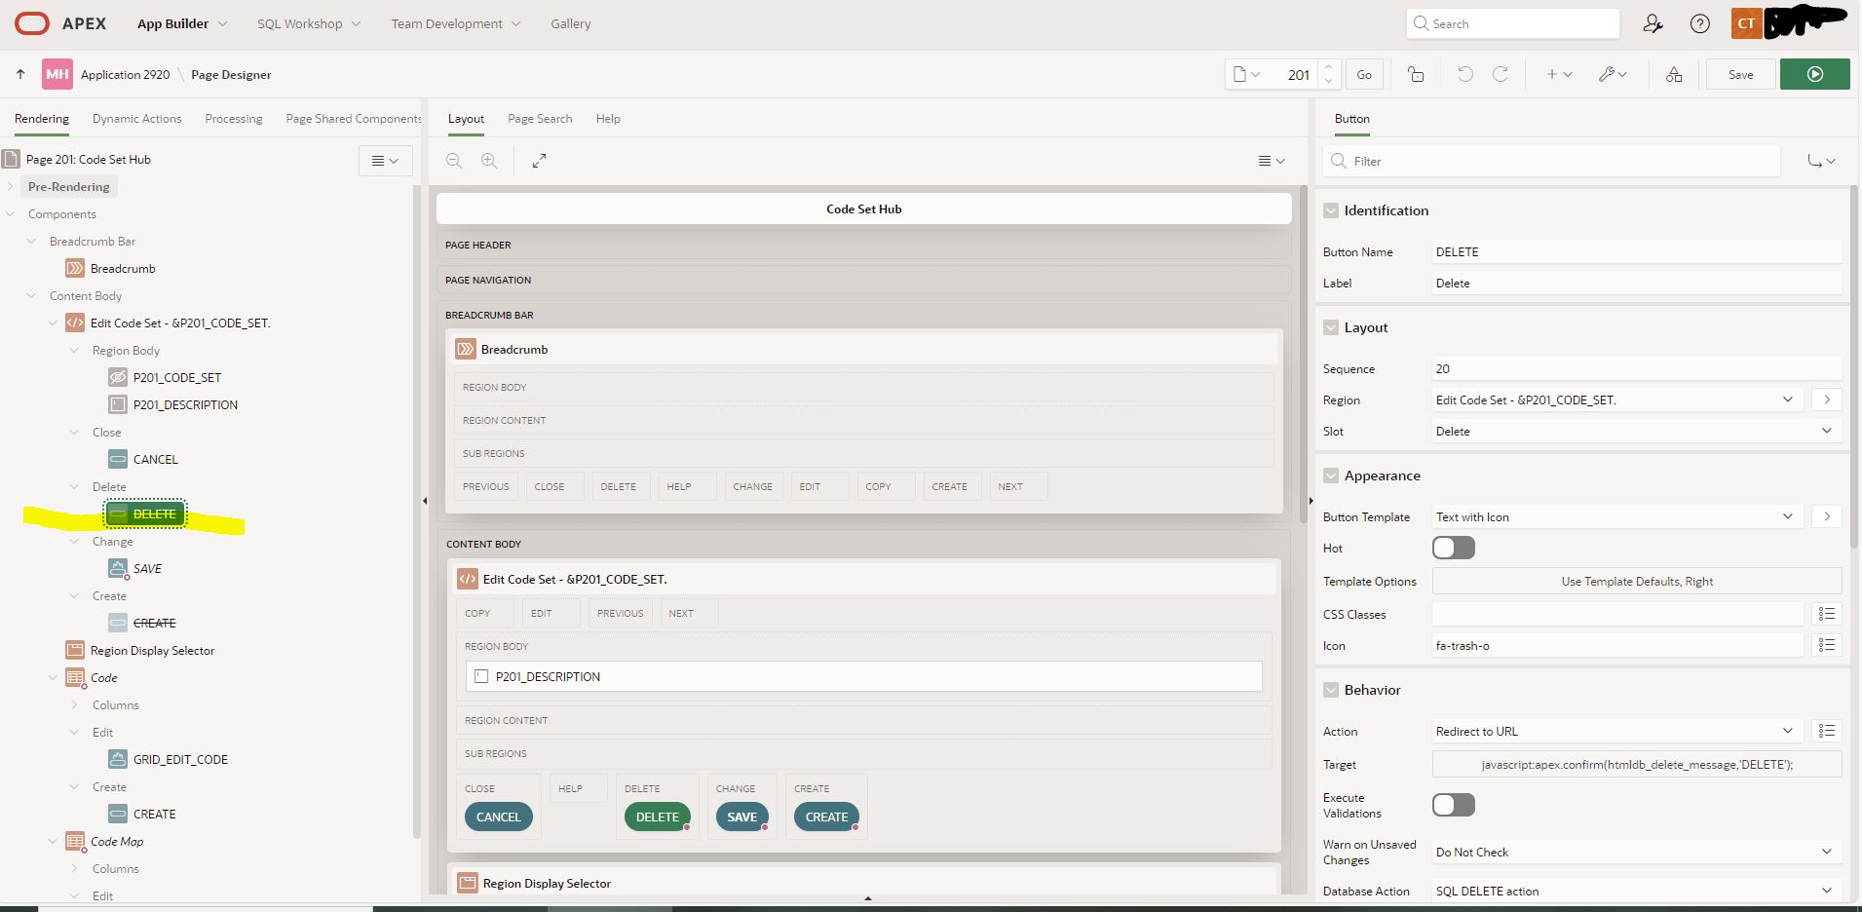The height and width of the screenshot is (912, 1862).
Task: Select the CANCEL button in the tree
Action: click(x=155, y=459)
